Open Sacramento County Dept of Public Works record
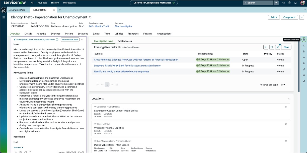307x153 pixels. coord(286,107)
